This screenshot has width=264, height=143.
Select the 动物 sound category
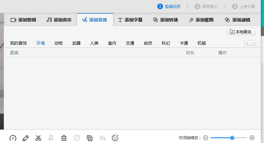tap(58, 43)
